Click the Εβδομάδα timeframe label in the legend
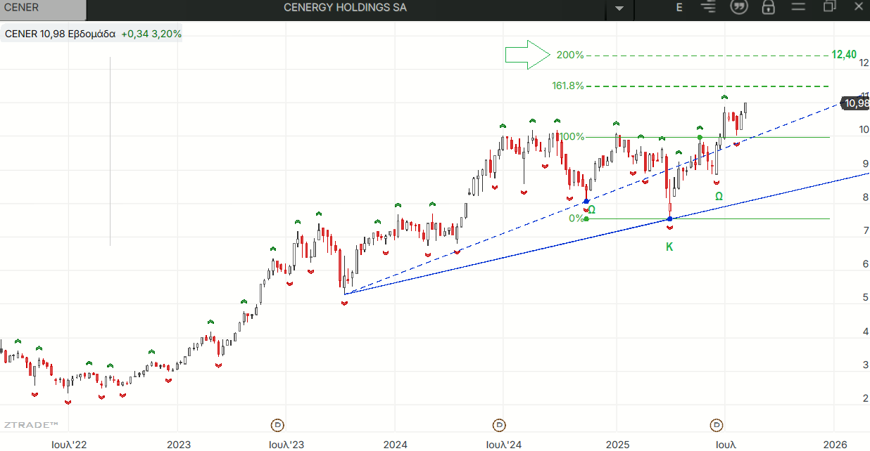This screenshot has width=870, height=451. pos(92,34)
